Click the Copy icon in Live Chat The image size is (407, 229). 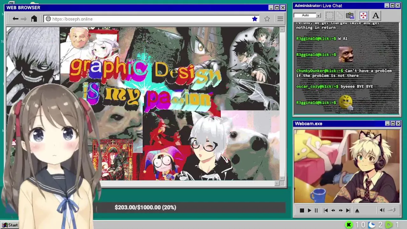coord(340,15)
